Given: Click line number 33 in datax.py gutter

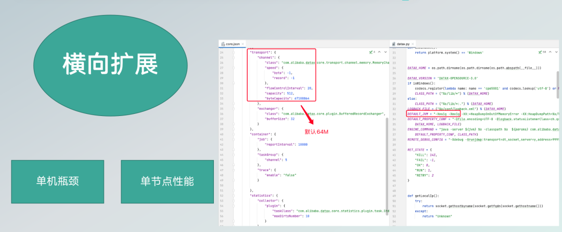Looking at the screenshot, I should click(x=394, y=113).
